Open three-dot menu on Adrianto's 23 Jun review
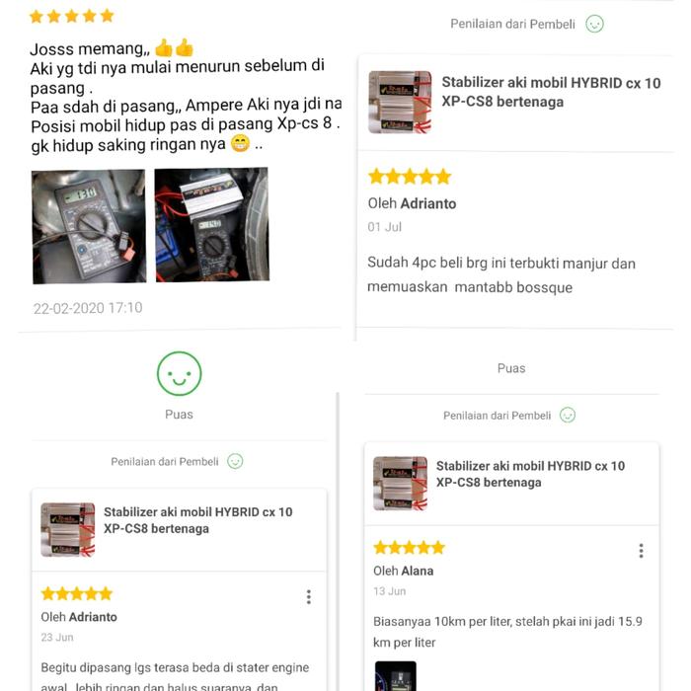The height and width of the screenshot is (691, 691). pos(308,596)
